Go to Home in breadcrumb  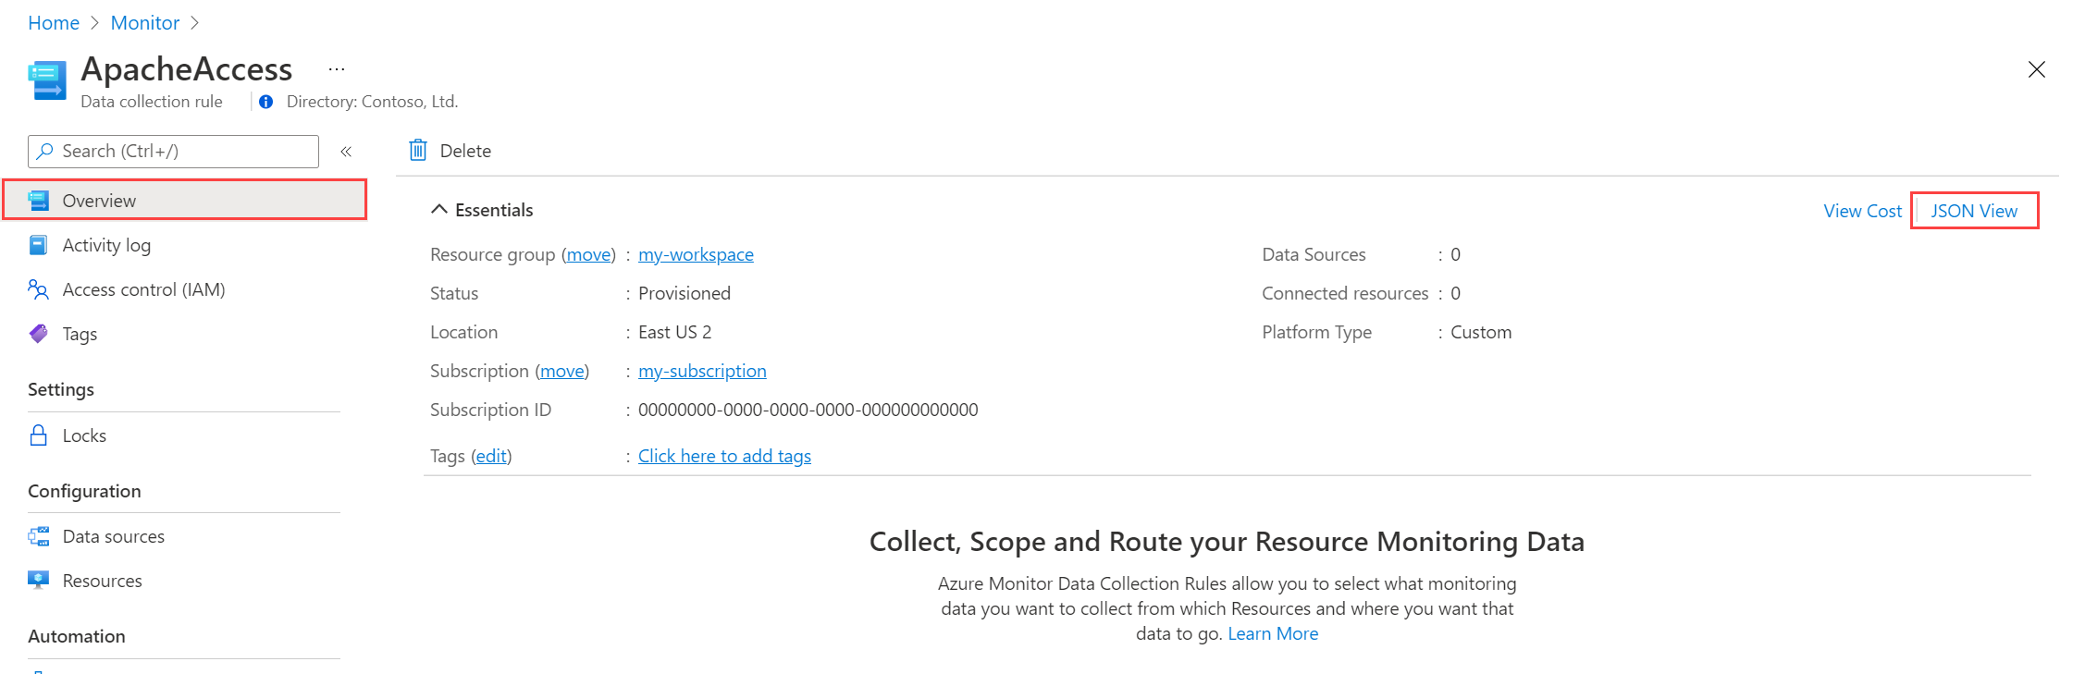pyautogui.click(x=54, y=23)
